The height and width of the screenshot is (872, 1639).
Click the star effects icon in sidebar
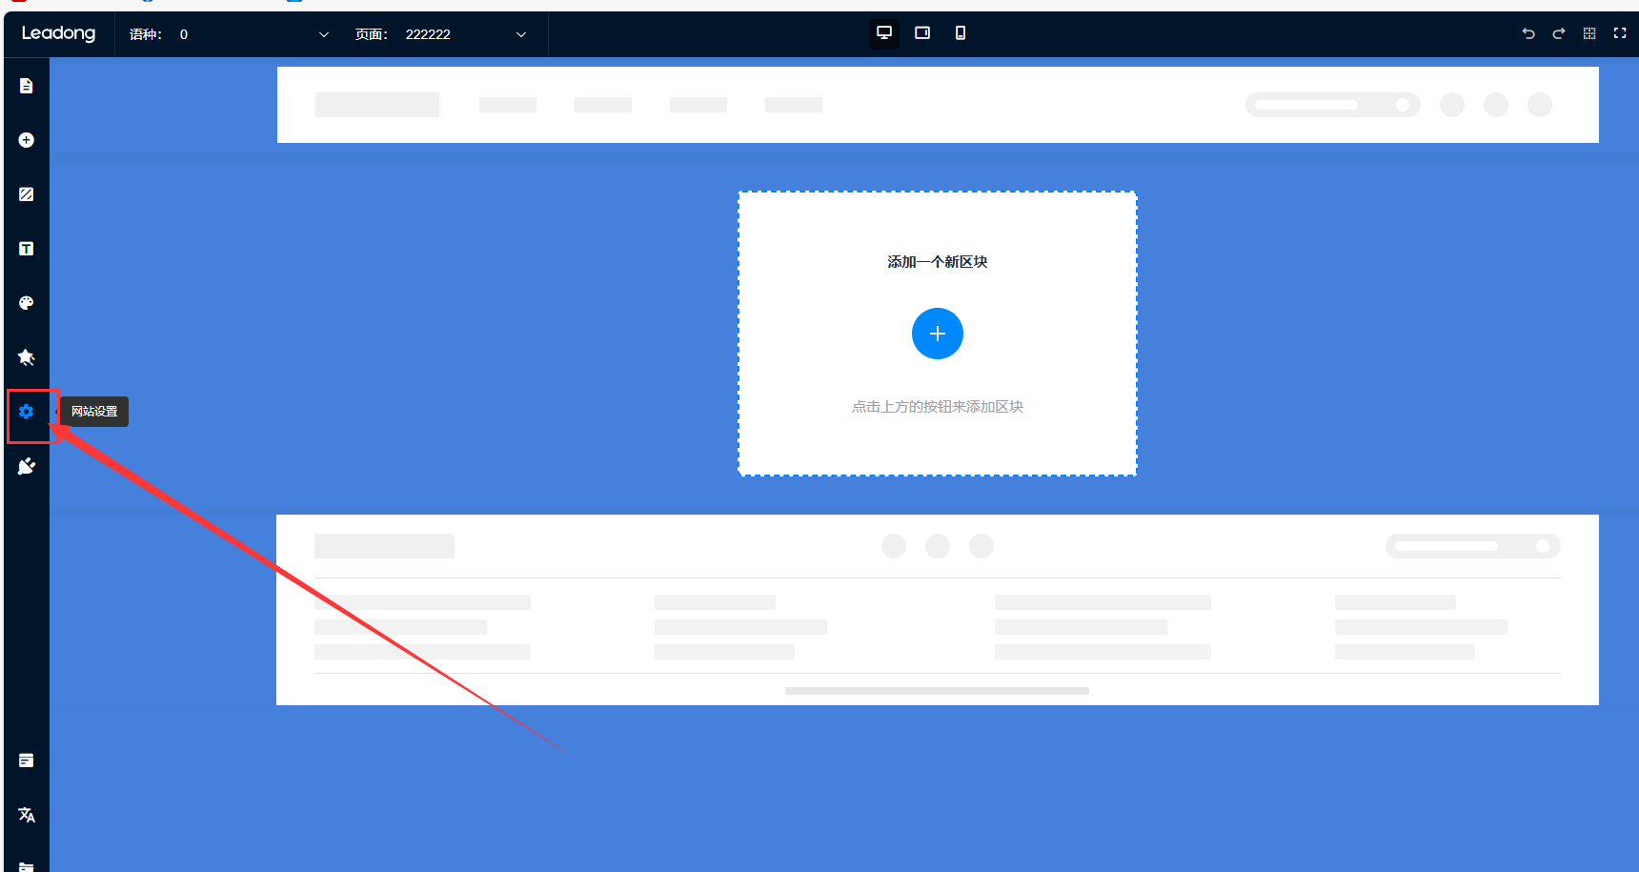point(27,357)
